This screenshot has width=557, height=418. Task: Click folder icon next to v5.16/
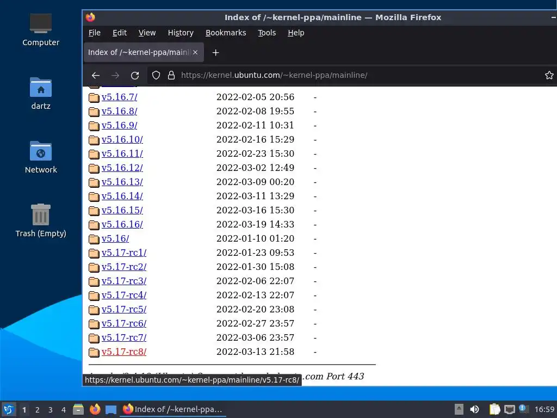pos(94,239)
